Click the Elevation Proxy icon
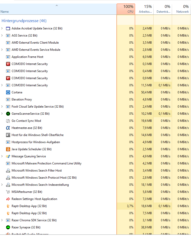Viewport: 191px width, 236px height. [x=8, y=99]
